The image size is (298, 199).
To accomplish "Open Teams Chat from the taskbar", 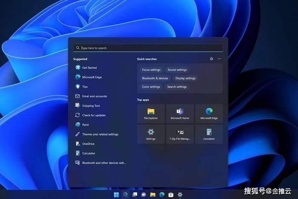I will tap(144, 194).
